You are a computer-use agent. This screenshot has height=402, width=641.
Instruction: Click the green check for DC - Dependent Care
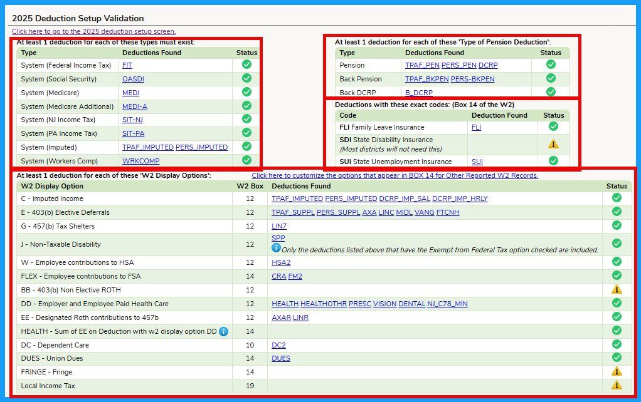coord(617,344)
